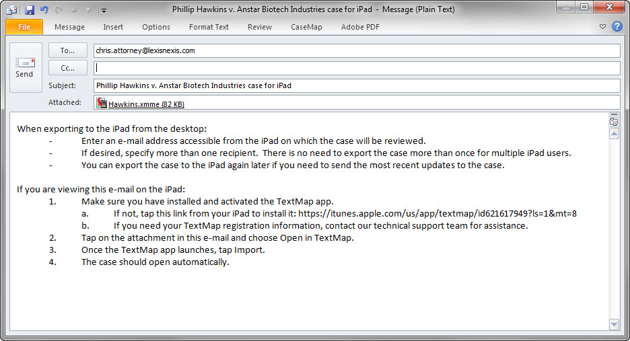This screenshot has height=341, width=630.
Task: Click the line 'The case should open automatically.'
Action: click(x=155, y=262)
